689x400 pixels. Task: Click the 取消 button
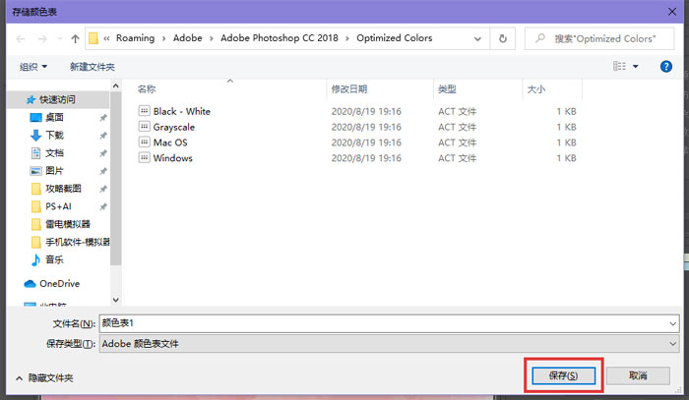638,375
